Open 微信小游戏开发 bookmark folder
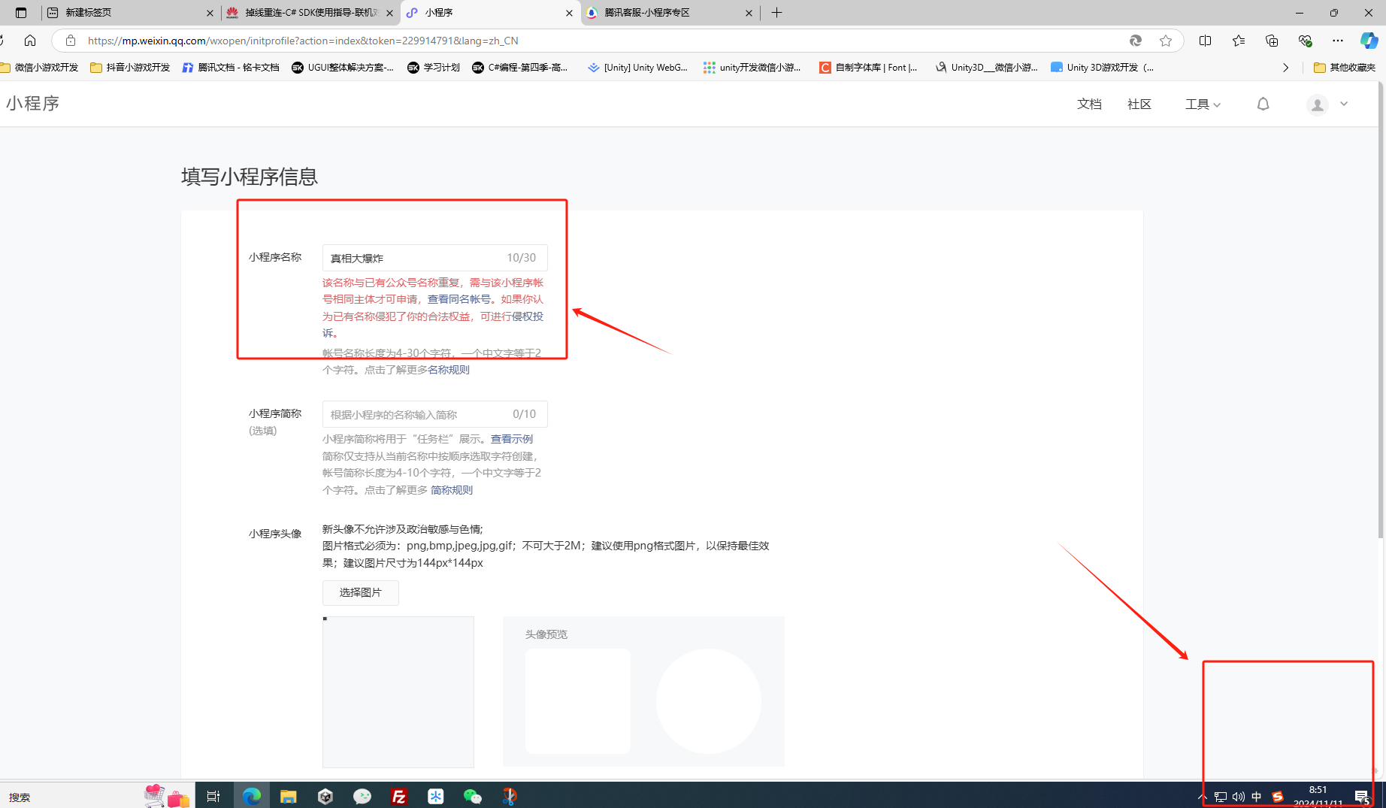Viewport: 1386px width, 808px height. click(x=40, y=68)
